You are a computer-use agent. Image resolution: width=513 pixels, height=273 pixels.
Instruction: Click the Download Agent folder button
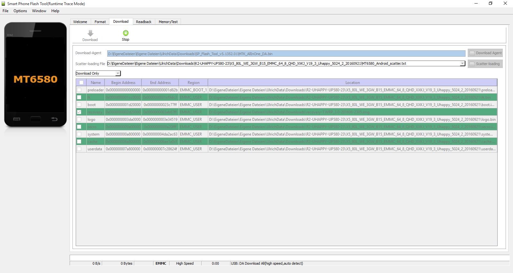click(485, 53)
